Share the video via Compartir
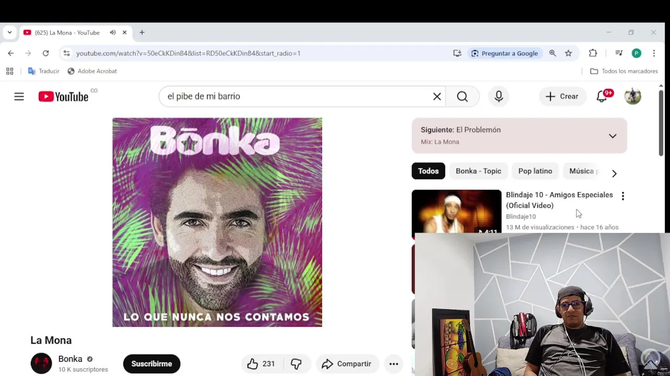This screenshot has width=670, height=376. pos(347,364)
